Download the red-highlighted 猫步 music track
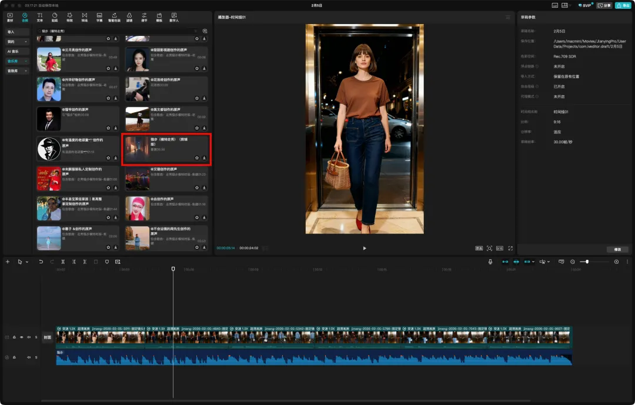Image resolution: width=635 pixels, height=405 pixels. (x=204, y=158)
